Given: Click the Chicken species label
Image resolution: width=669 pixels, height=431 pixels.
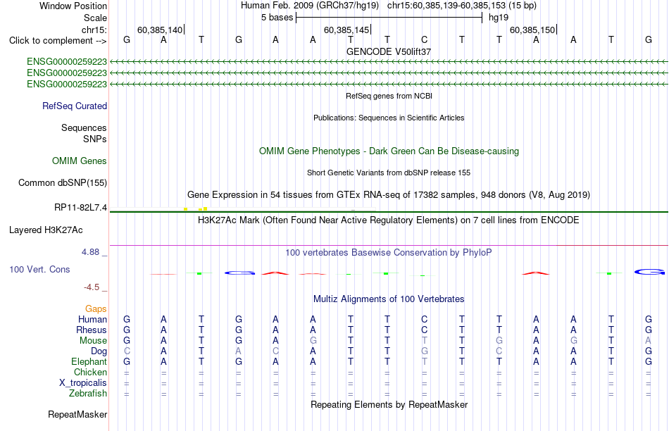Looking at the screenshot, I should tap(90, 372).
